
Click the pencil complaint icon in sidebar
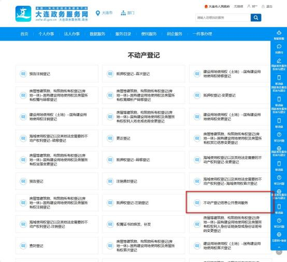[279, 61]
